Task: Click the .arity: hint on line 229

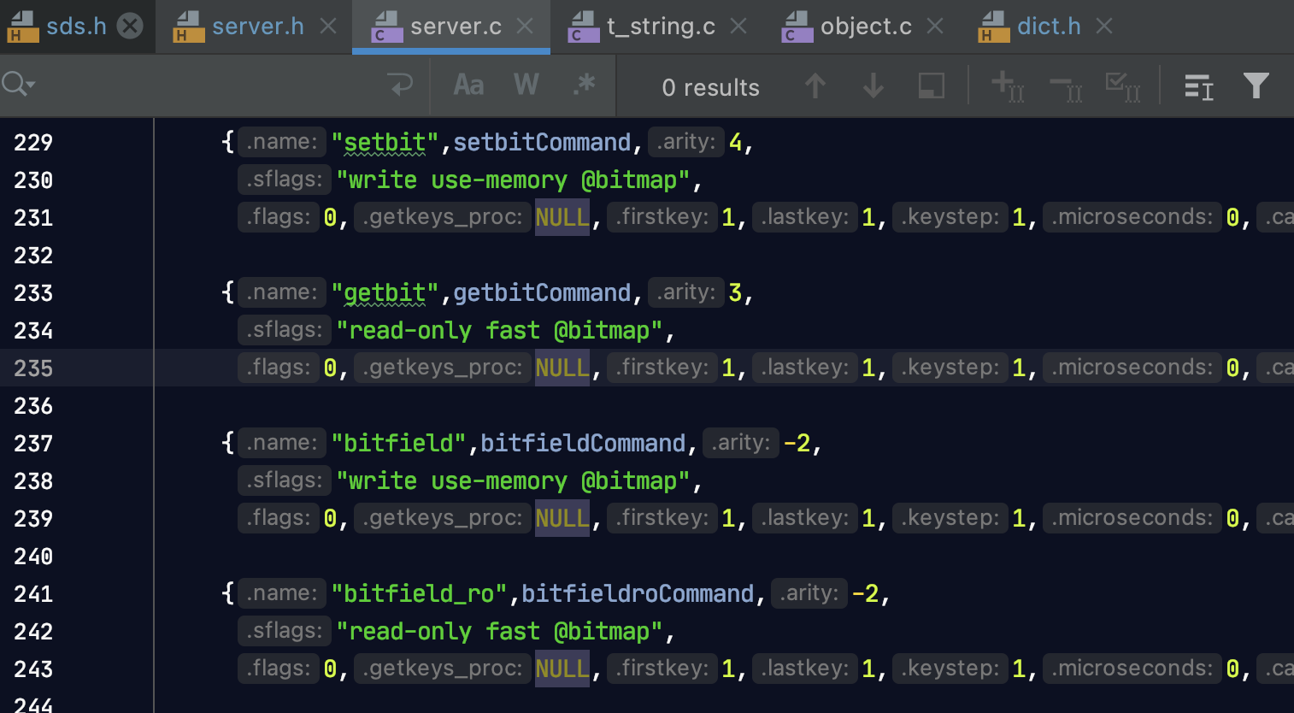Action: pyautogui.click(x=685, y=142)
